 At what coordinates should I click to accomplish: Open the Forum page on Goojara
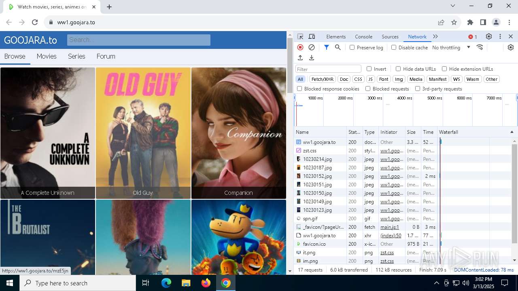click(x=106, y=56)
